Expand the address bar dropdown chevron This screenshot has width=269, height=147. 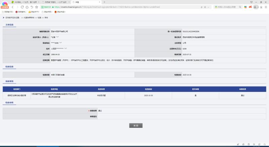coord(209,7)
